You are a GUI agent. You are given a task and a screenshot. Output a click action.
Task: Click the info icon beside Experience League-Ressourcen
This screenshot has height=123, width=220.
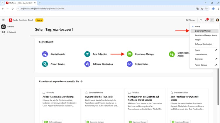(x=82, y=81)
